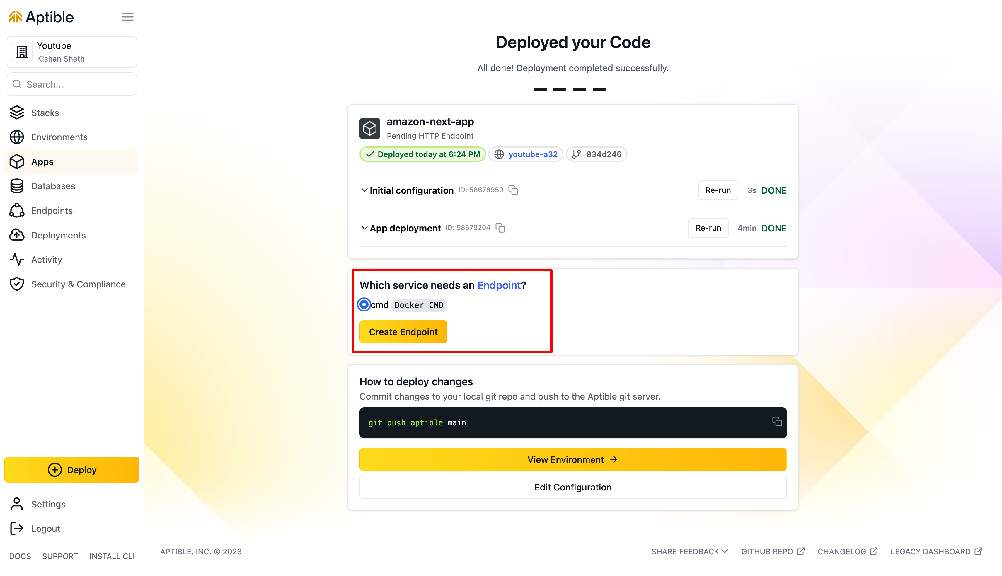The image size is (1002, 576).
Task: Navigate to Deployments in sidebar
Action: (58, 235)
